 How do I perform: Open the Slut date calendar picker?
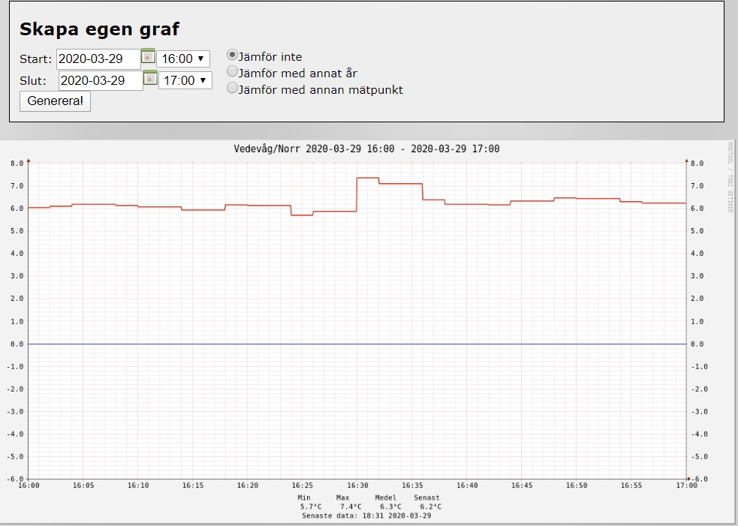click(150, 78)
